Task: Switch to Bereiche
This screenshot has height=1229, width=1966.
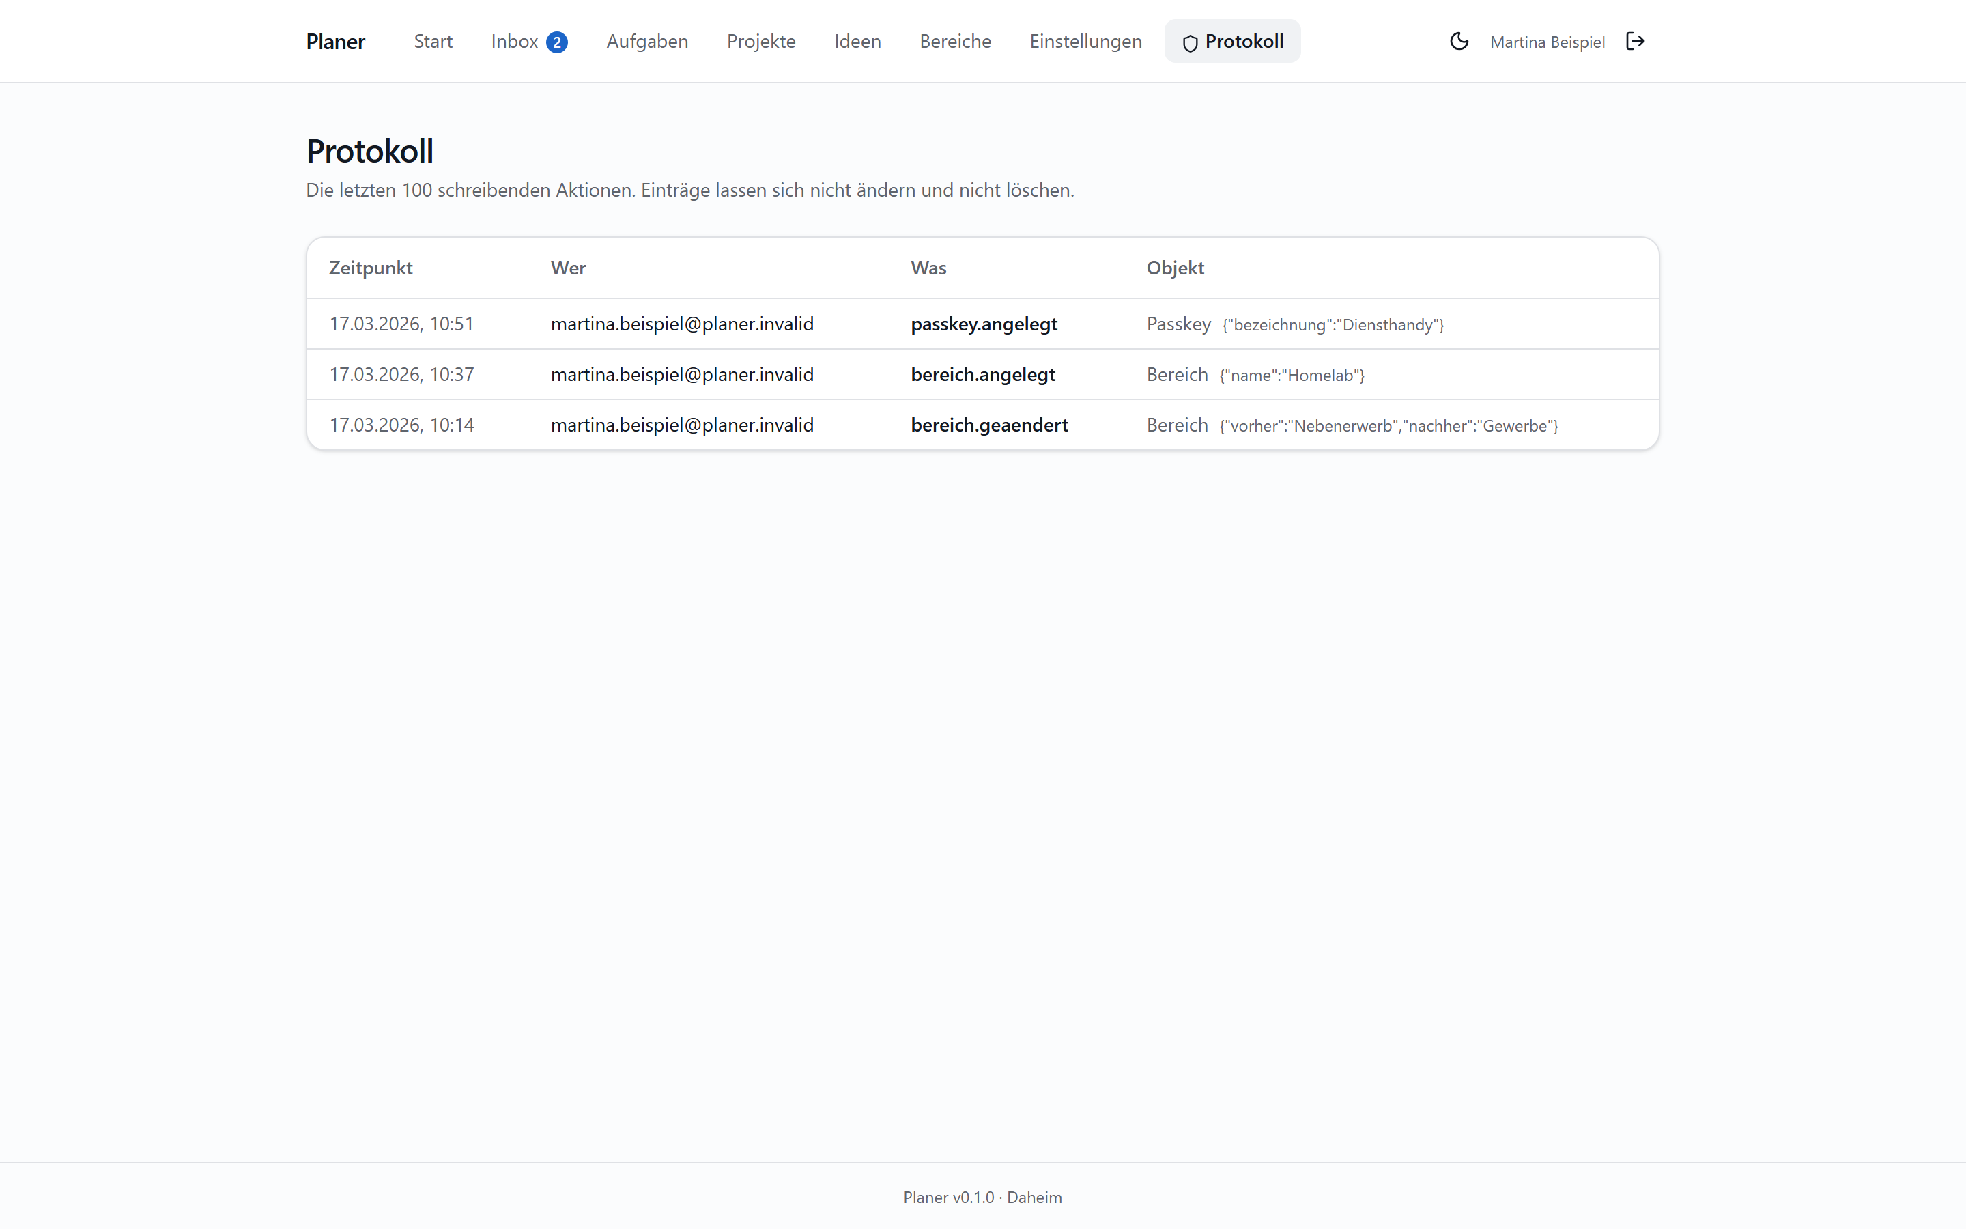Action: pos(956,42)
